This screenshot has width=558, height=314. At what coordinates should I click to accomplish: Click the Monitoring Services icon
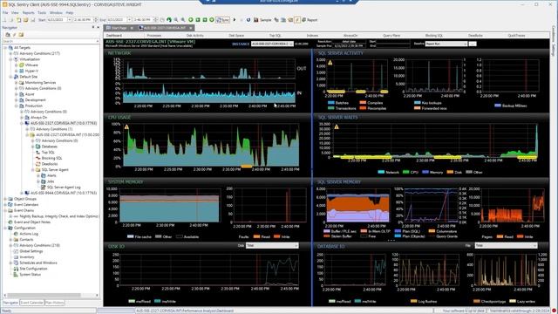pos(22,83)
